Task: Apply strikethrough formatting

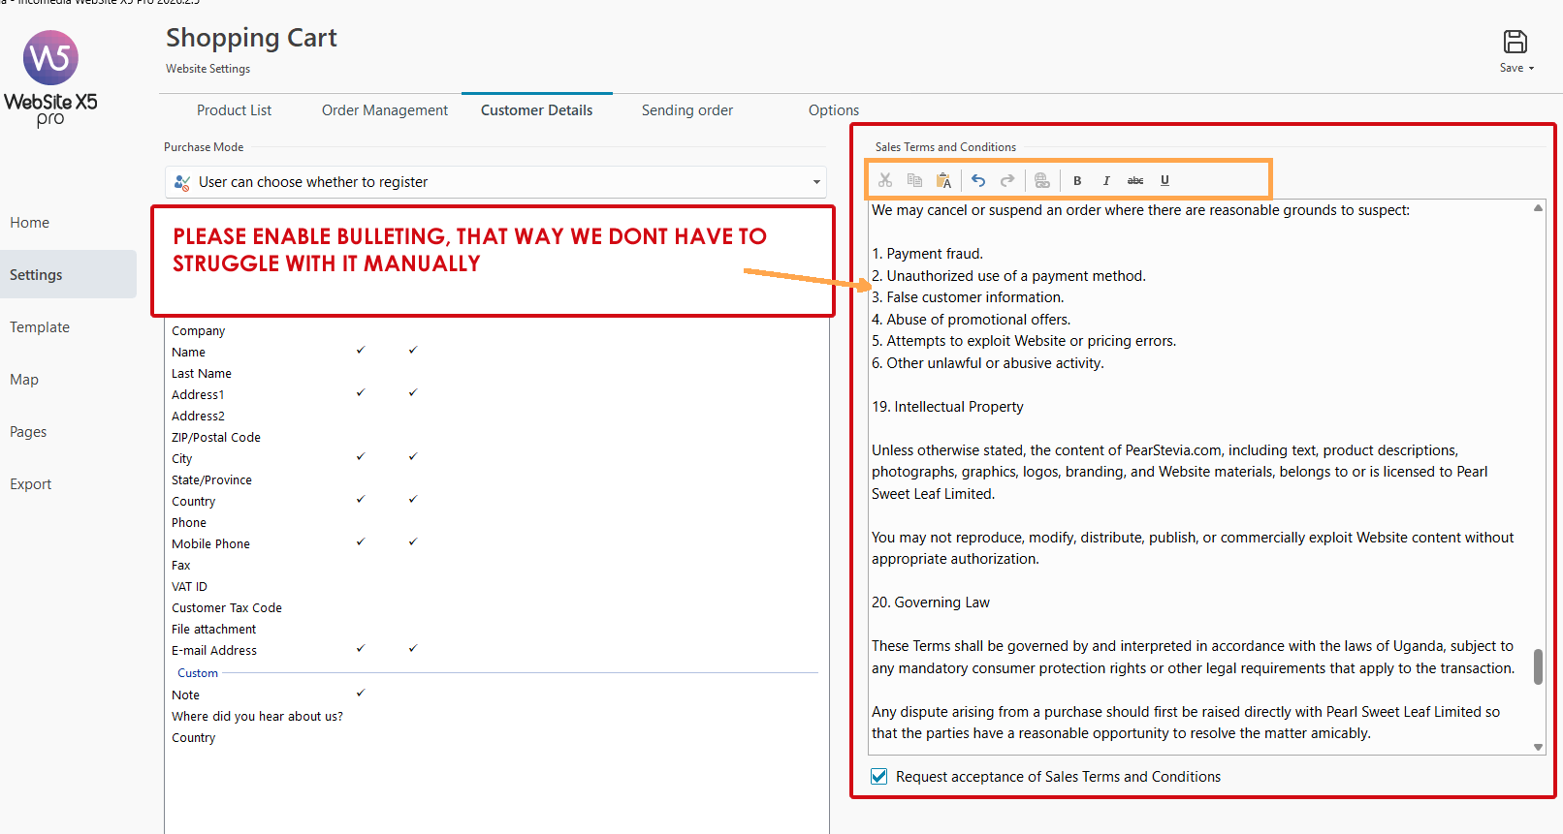Action: [x=1135, y=180]
